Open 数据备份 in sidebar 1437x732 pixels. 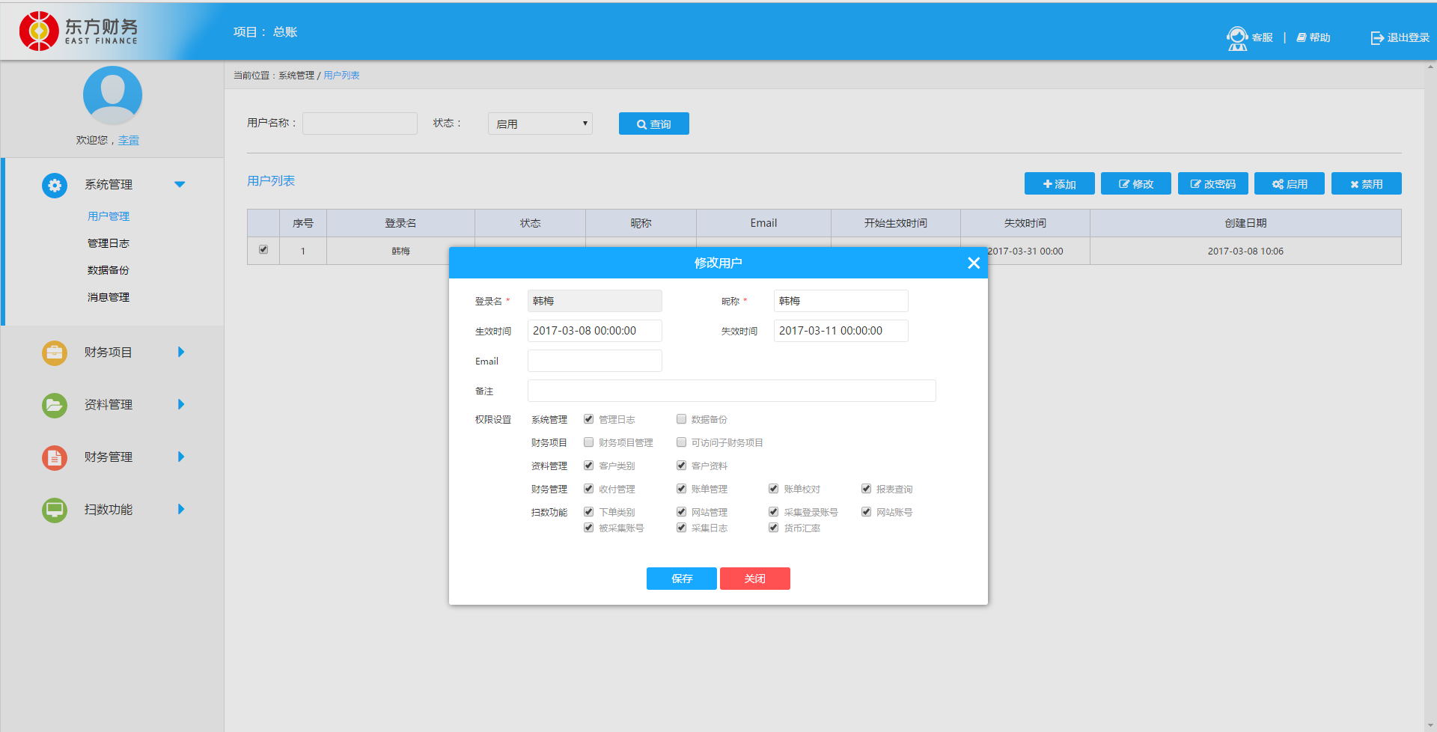tap(109, 270)
